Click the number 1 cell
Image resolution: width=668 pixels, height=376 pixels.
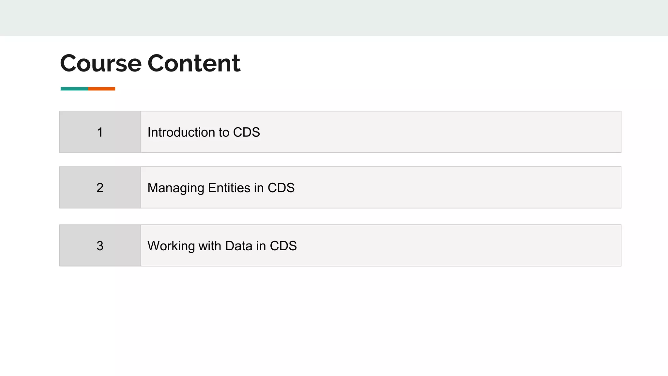pyautogui.click(x=100, y=132)
